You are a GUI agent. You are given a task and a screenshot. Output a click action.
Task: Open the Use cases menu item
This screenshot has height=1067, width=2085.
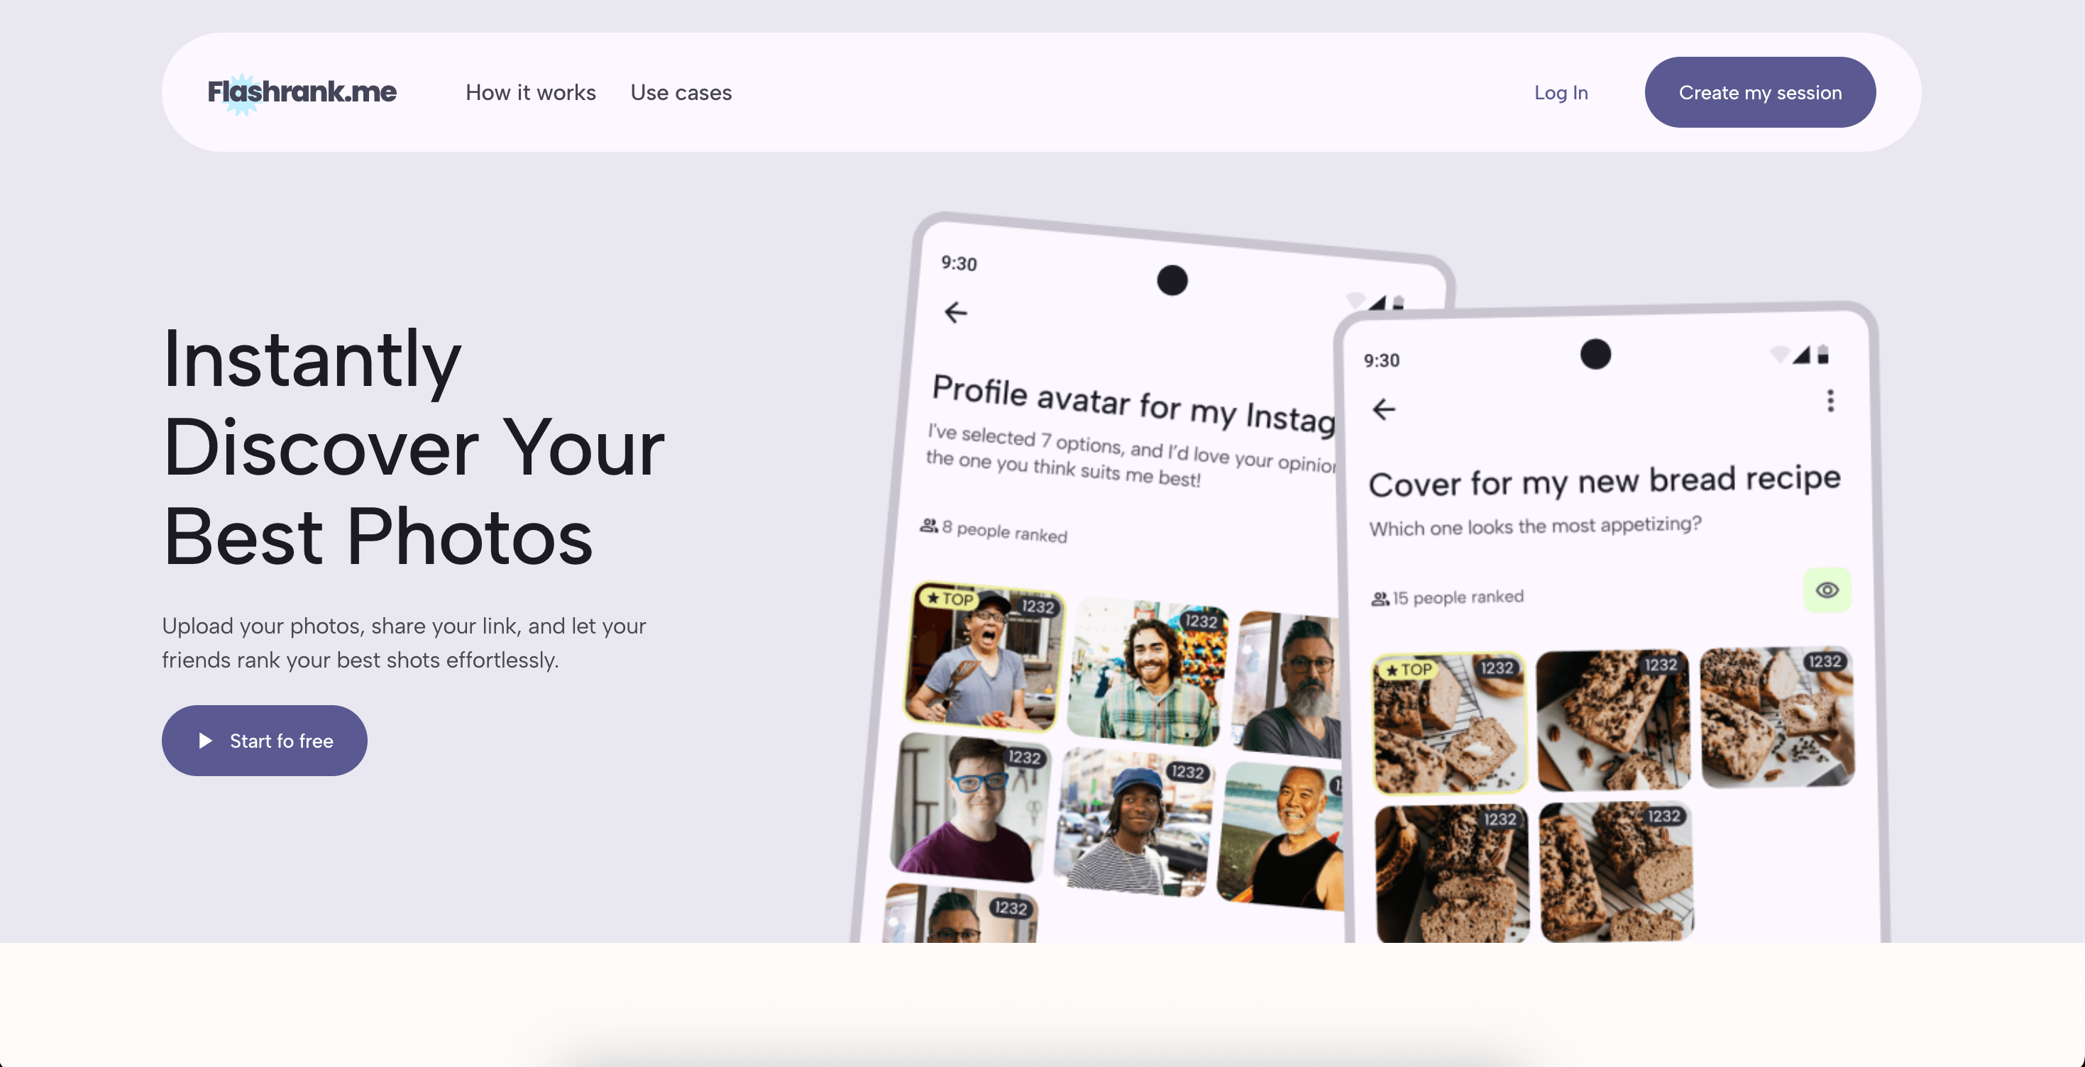pos(681,93)
